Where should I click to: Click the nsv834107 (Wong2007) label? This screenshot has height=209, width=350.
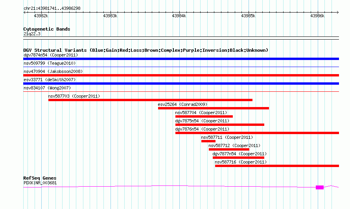click(47, 88)
